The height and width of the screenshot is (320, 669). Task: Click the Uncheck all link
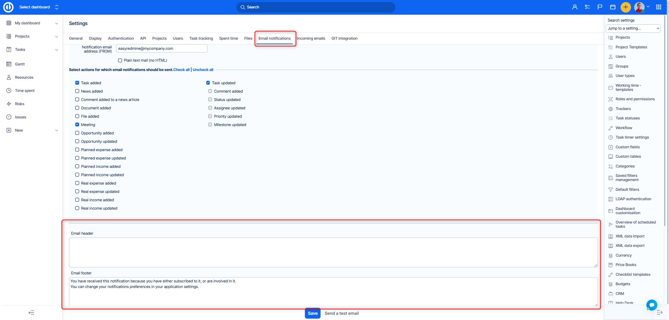203,70
